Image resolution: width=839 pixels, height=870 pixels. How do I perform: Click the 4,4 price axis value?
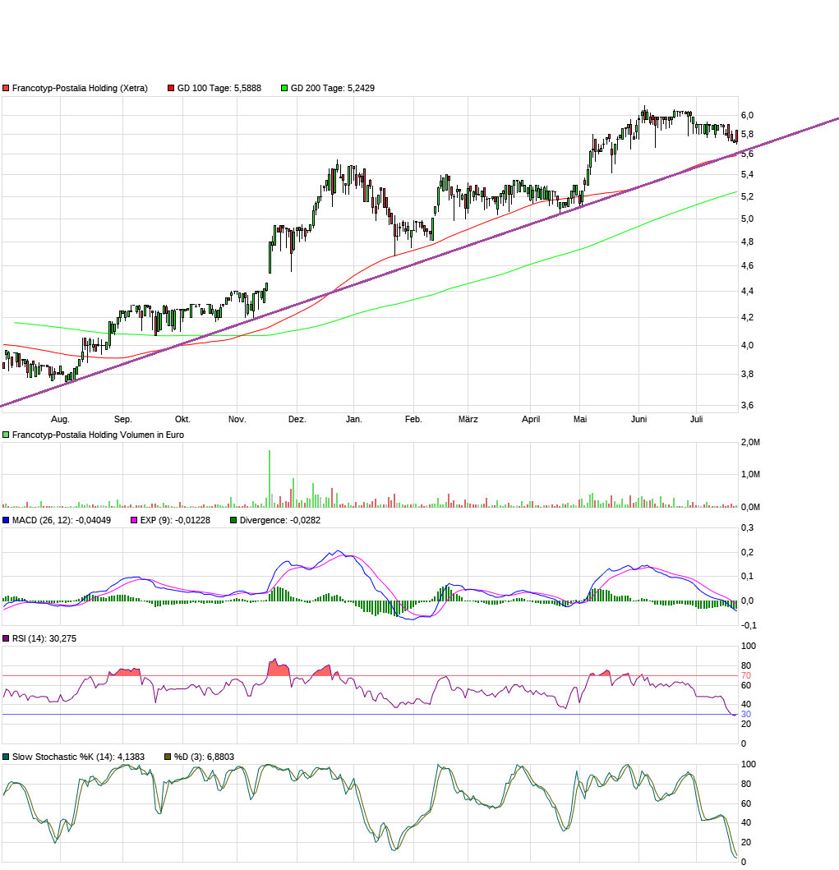tap(748, 292)
